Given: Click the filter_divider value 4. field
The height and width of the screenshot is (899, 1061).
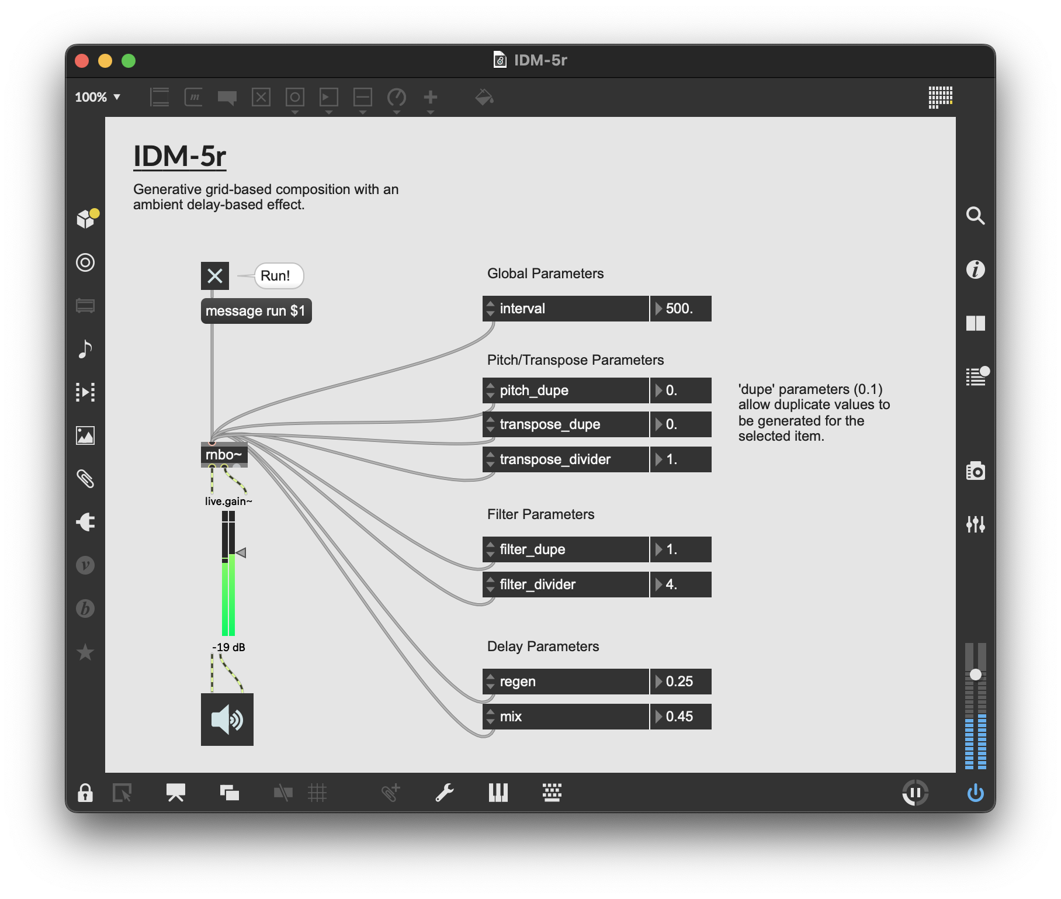Looking at the screenshot, I should 681,585.
